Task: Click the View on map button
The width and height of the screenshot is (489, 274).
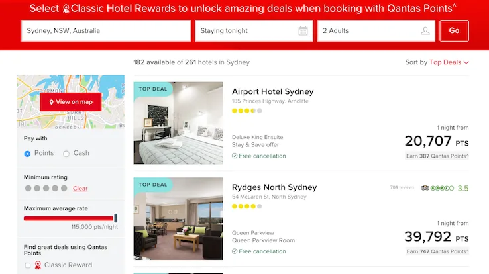Action: 71,102
